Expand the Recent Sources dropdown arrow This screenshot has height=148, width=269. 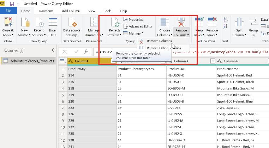click(x=45, y=35)
